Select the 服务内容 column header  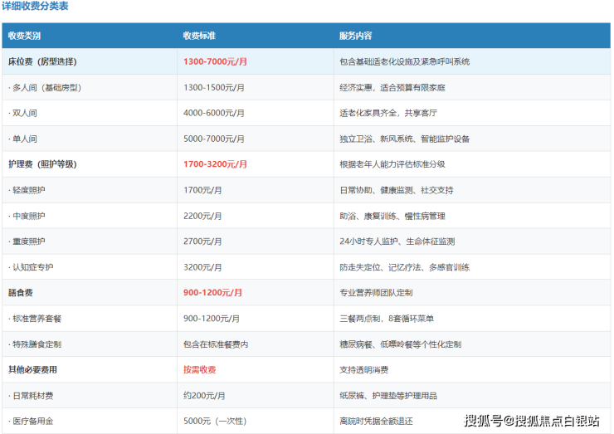356,36
